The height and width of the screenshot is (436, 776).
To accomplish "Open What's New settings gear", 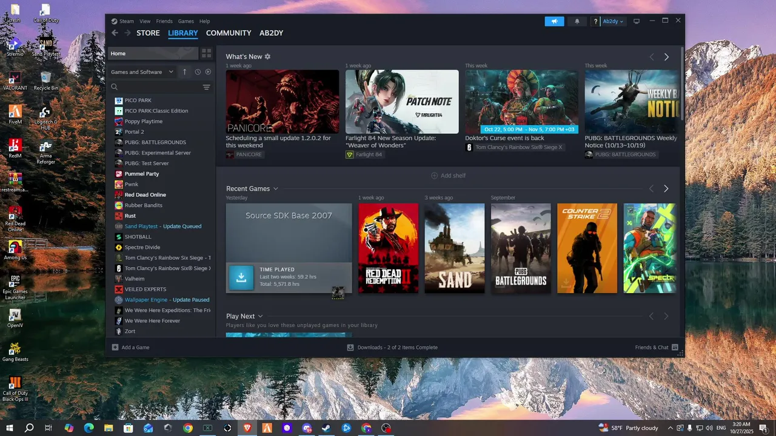I will (x=267, y=56).
